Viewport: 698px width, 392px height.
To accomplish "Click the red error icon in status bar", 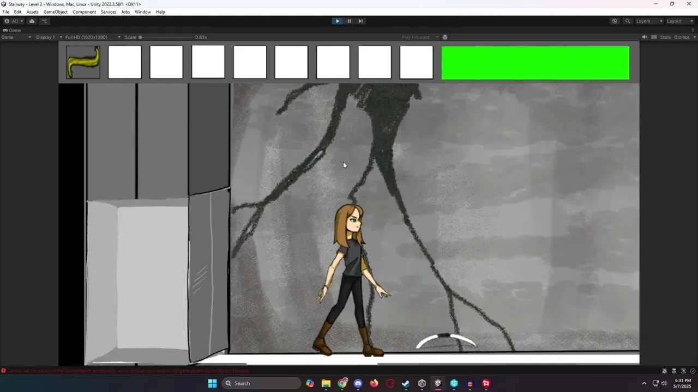I will (x=3, y=371).
